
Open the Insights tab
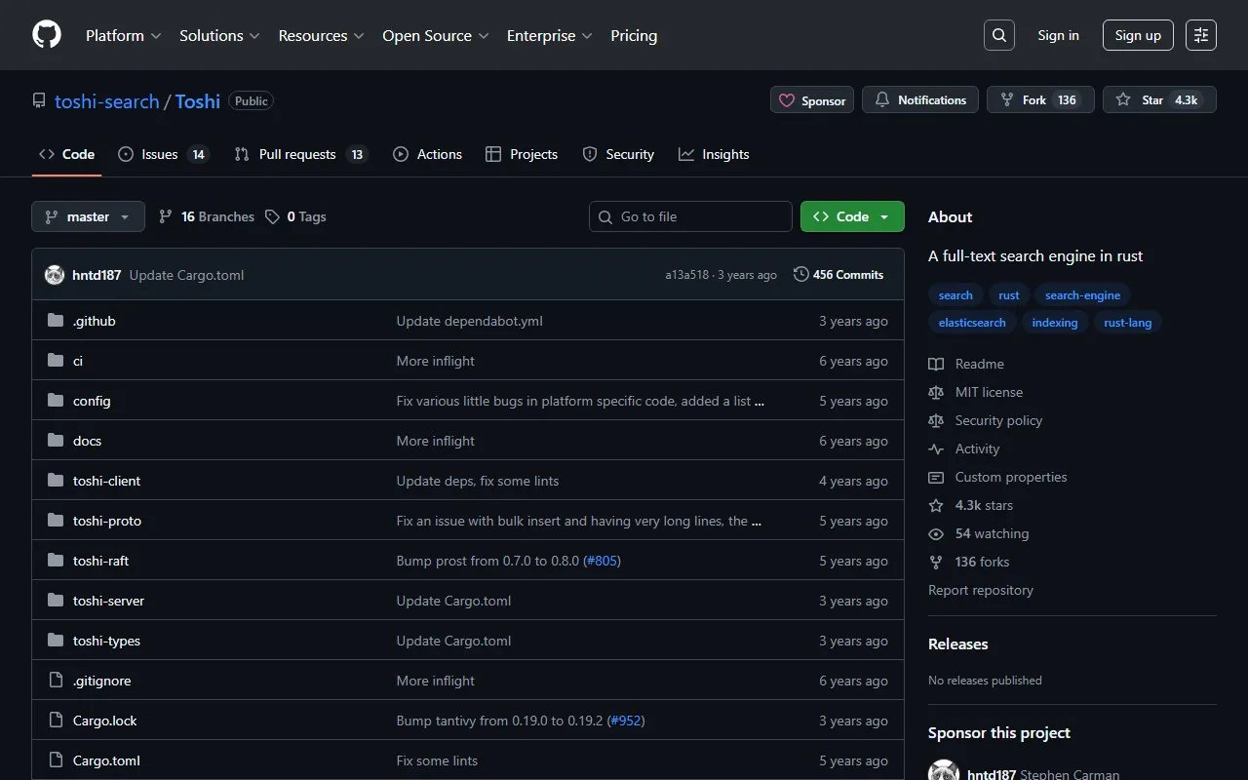click(x=714, y=154)
